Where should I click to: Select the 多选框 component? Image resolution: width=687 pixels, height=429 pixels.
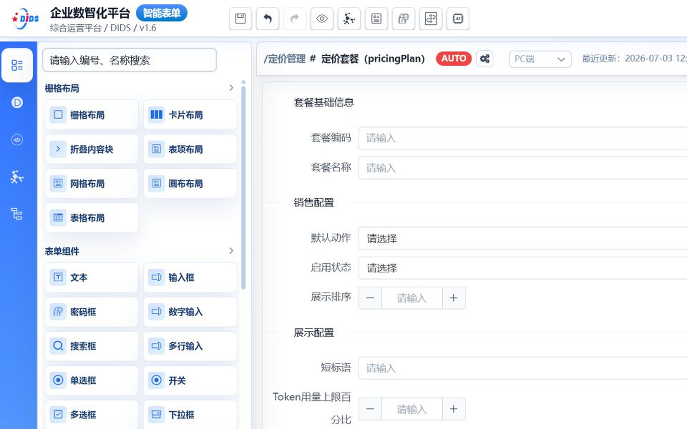[92, 415]
